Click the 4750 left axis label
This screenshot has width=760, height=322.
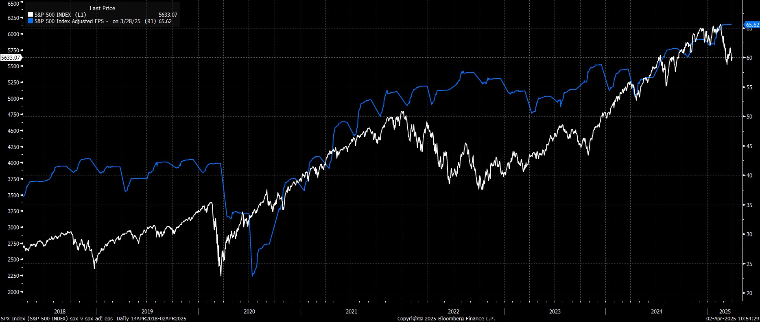tap(13, 115)
